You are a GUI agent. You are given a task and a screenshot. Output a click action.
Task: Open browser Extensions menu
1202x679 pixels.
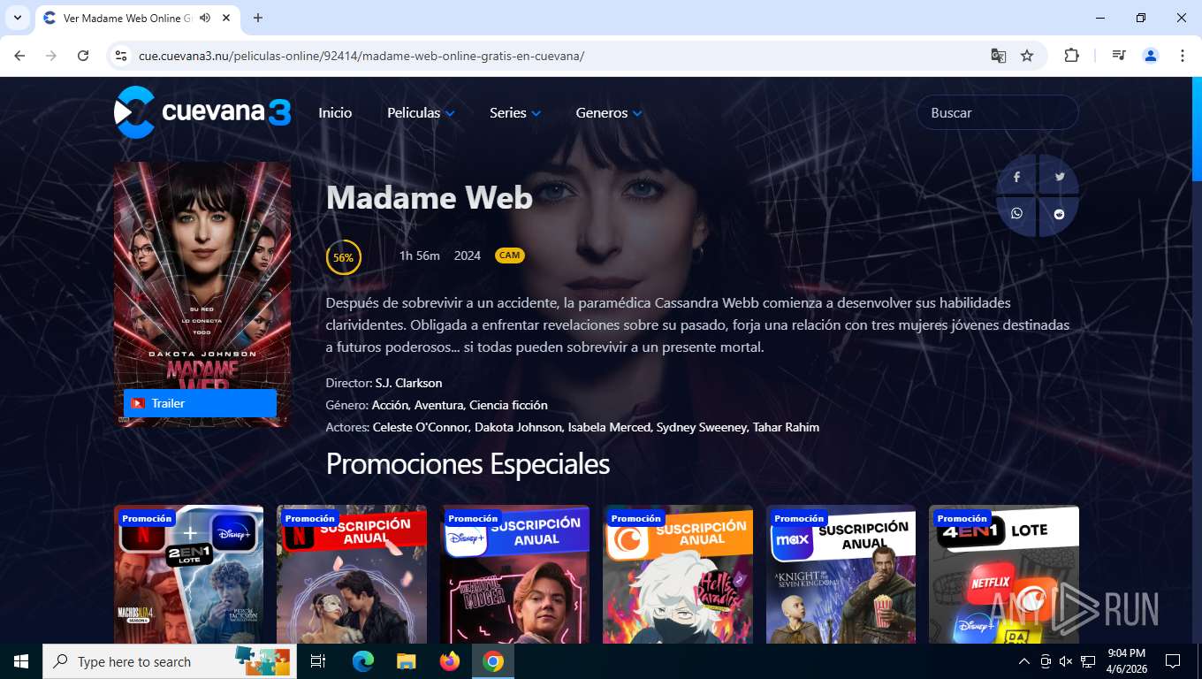tap(1071, 56)
